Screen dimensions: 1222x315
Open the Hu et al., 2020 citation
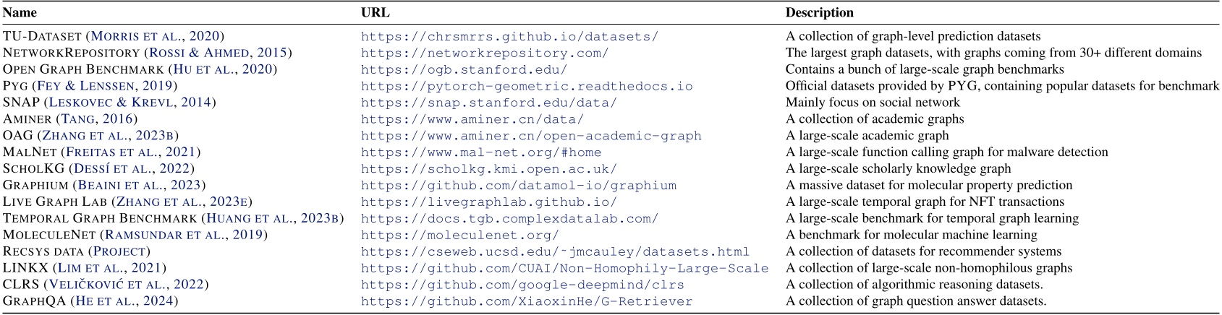click(222, 69)
